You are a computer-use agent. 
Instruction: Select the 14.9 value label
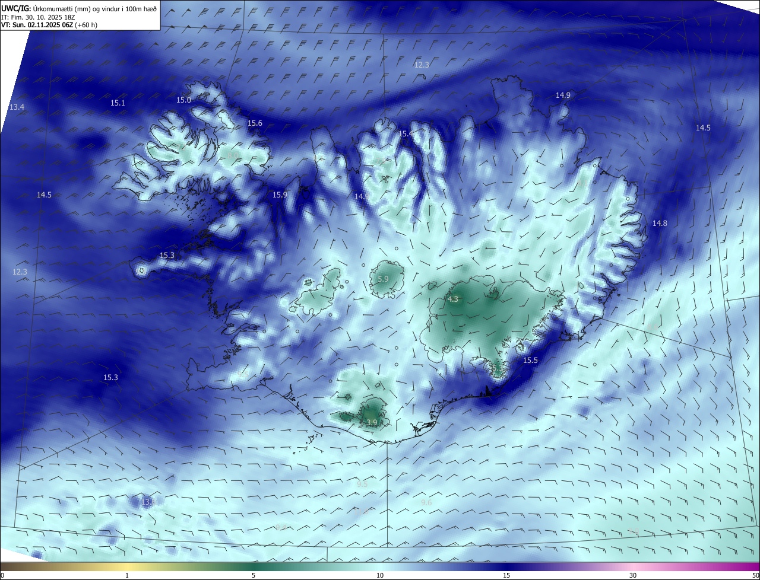click(563, 95)
